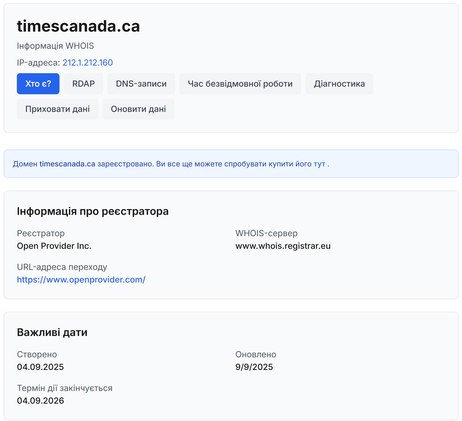Click the timescanada.ca page heading

pyautogui.click(x=78, y=26)
